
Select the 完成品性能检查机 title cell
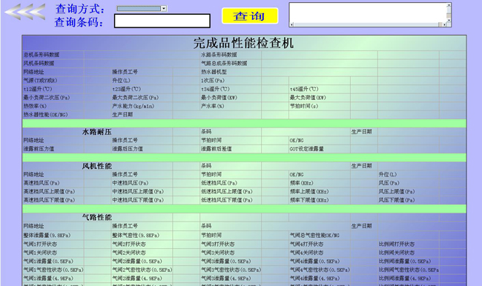click(x=244, y=43)
